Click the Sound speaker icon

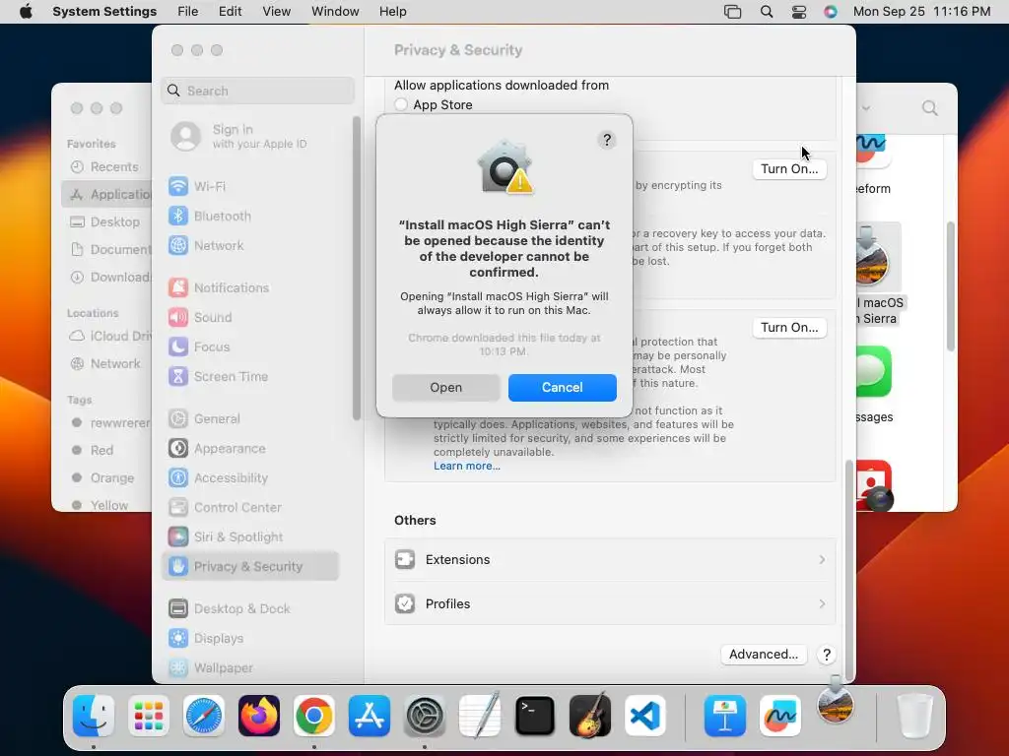178,318
